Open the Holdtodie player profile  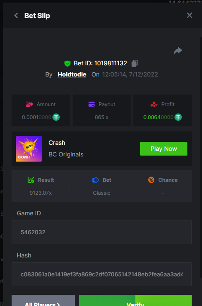(x=72, y=74)
